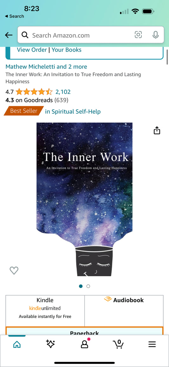Select the first image page dot

pyautogui.click(x=81, y=286)
